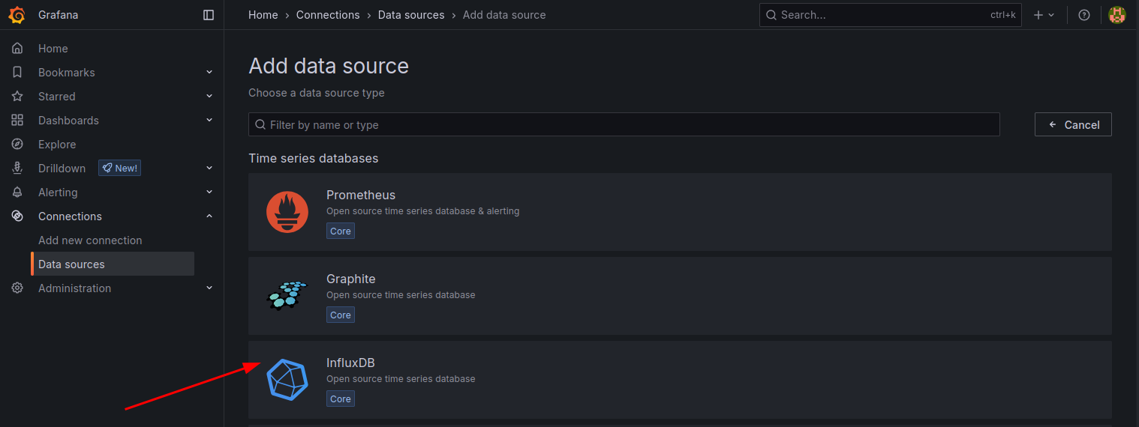
Task: Open the help question mark icon
Action: (1083, 15)
